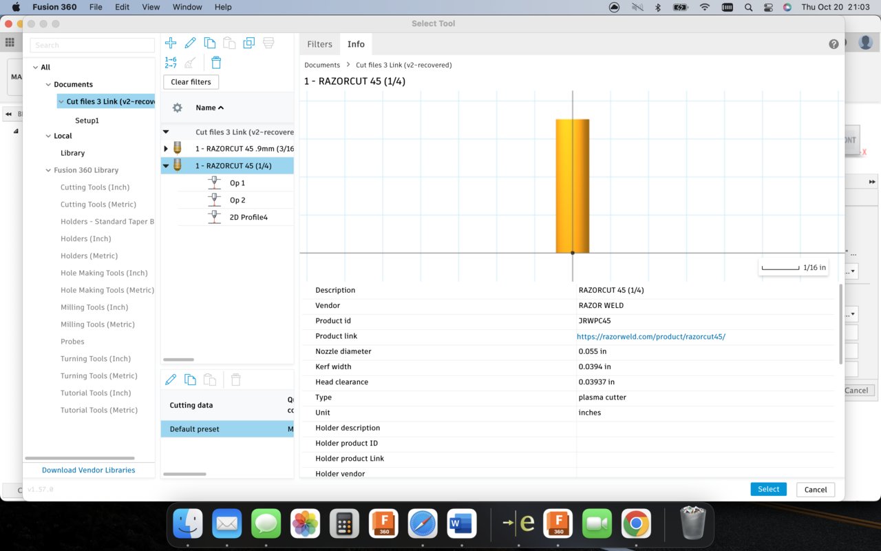Click the Documents breadcrumb
The width and height of the screenshot is (881, 551).
322,65
